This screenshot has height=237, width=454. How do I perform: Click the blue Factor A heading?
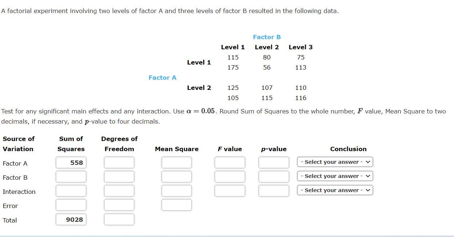(162, 78)
